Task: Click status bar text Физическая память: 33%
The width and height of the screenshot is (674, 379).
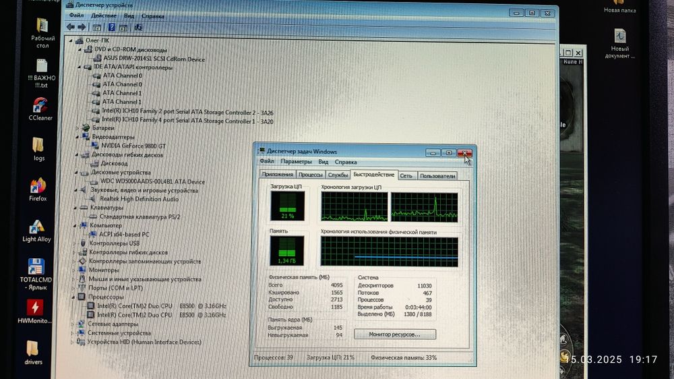Action: (404, 357)
